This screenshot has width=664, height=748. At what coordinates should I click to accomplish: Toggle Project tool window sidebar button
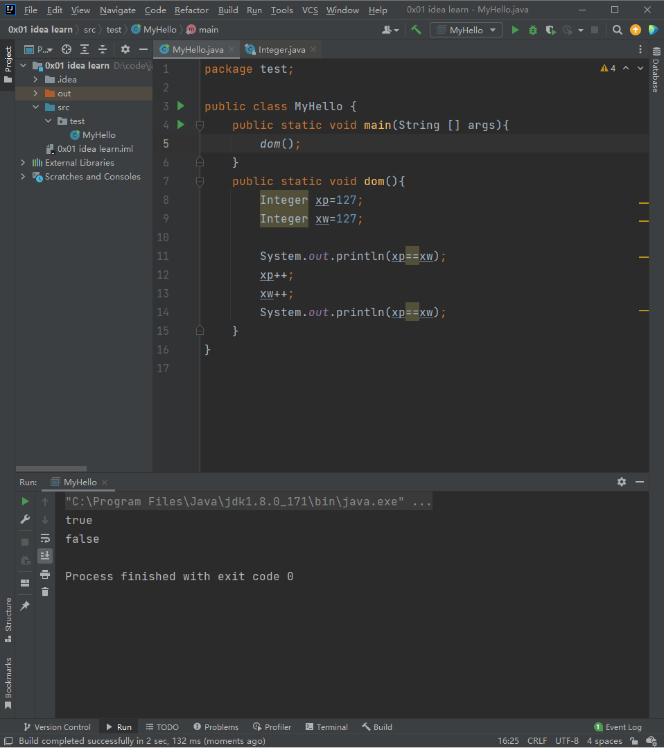tap(8, 64)
